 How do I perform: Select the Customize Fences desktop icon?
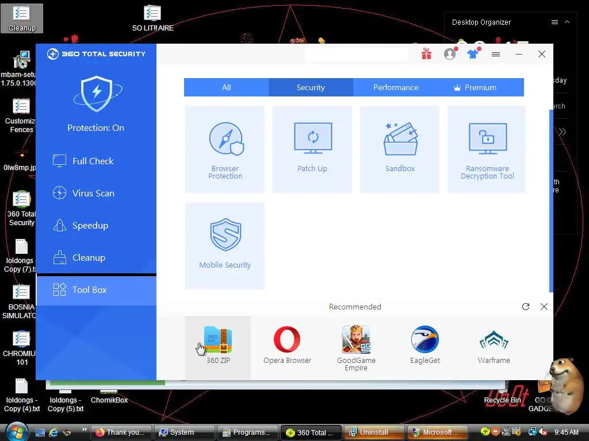(x=20, y=115)
